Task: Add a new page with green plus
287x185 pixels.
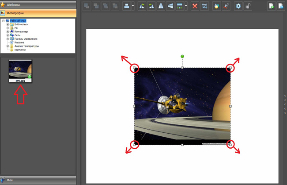Action: pos(272,6)
